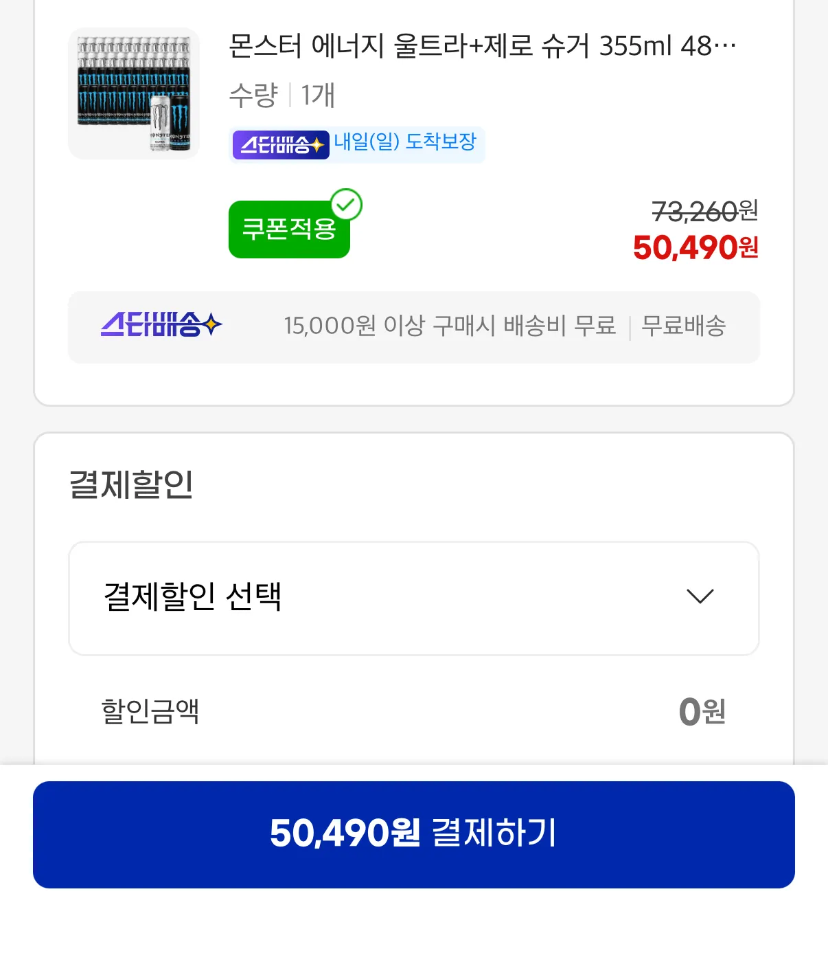Screen dimensions: 828x975
Task: Tap the 내일(일) 도착보장 delivery label
Action: (x=405, y=142)
